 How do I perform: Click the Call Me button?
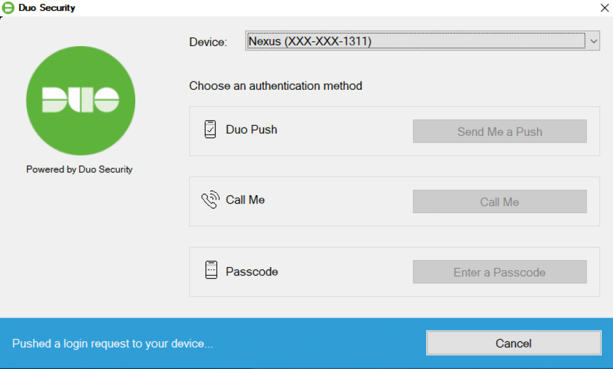(x=499, y=201)
